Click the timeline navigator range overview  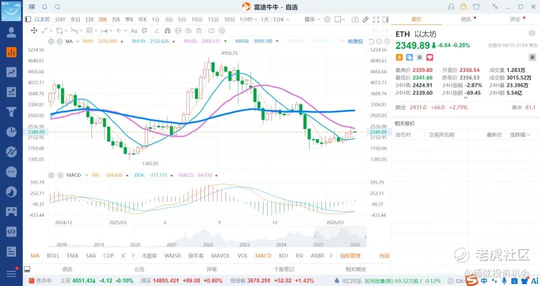[207, 237]
